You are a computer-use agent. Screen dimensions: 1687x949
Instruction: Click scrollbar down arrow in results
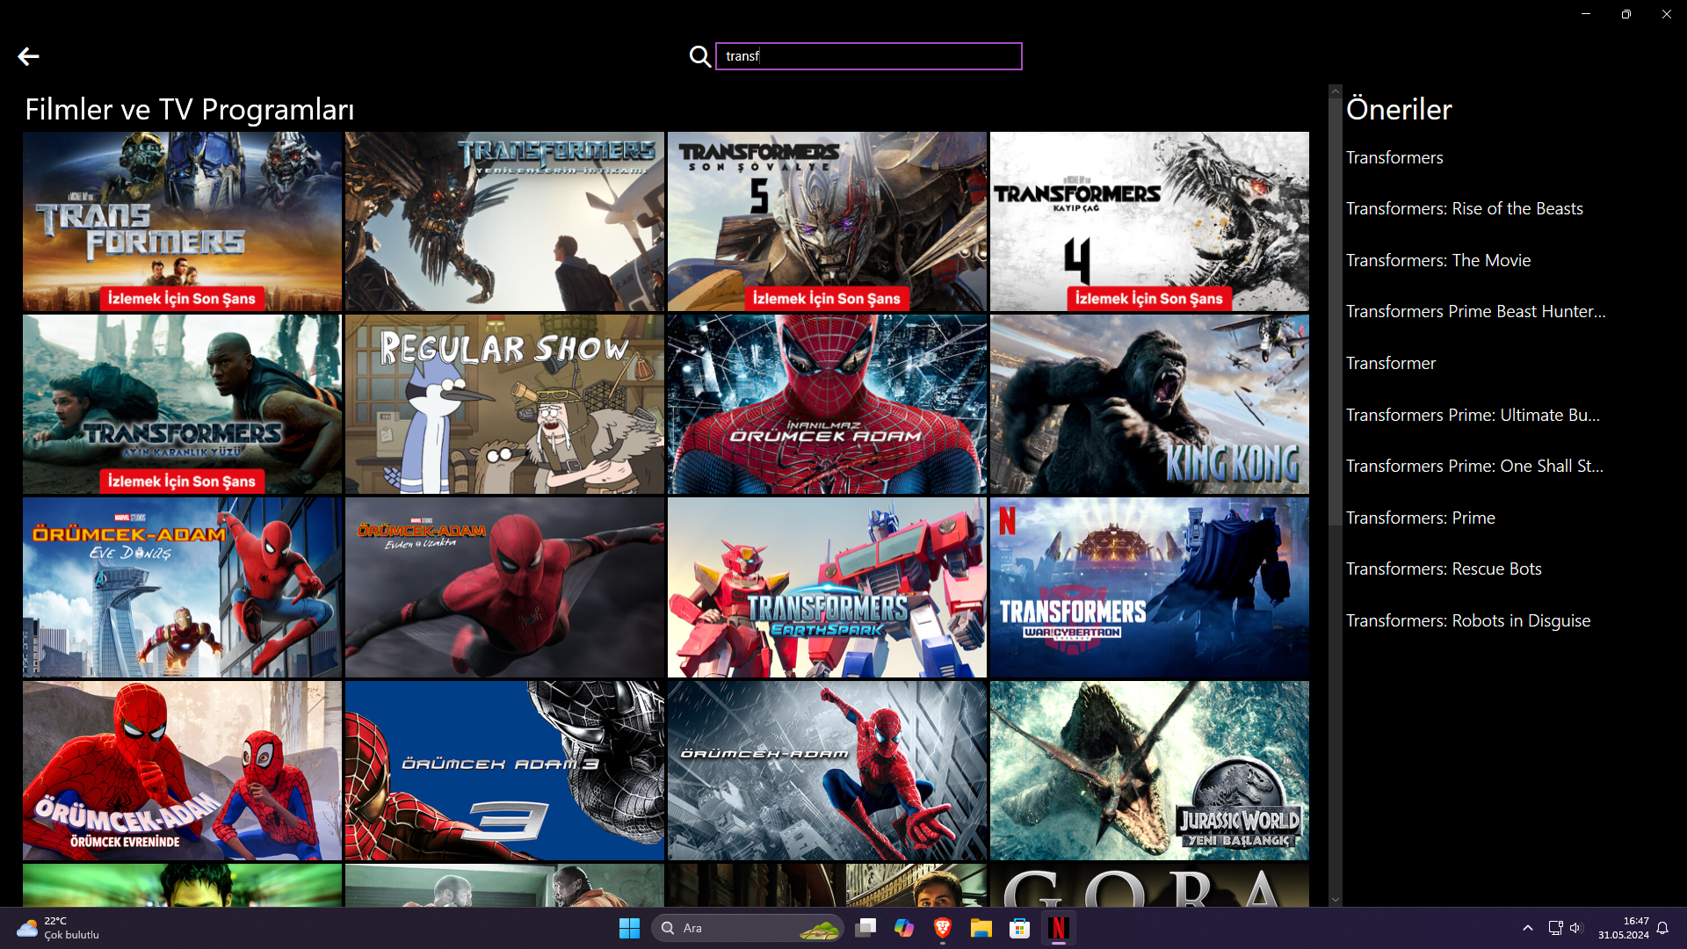[x=1336, y=899]
